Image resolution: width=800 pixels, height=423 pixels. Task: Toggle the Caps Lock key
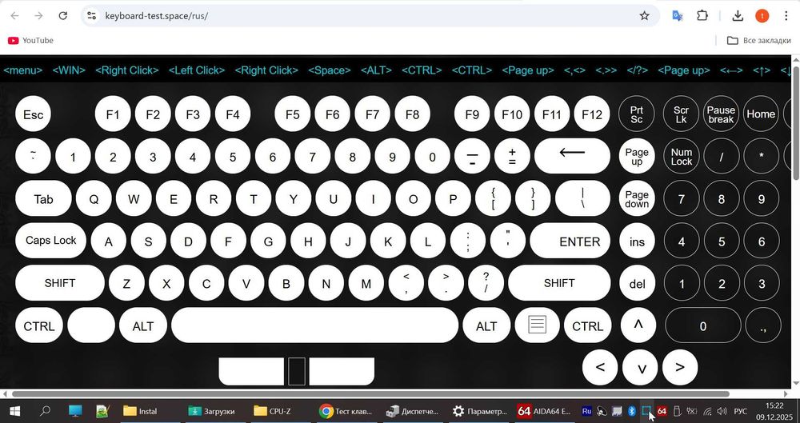pos(50,241)
